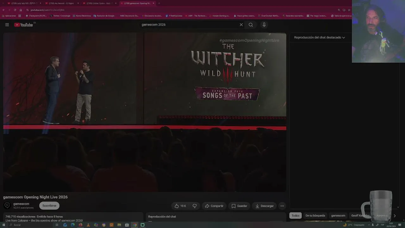This screenshot has width=405, height=228.
Task: Open VLC media player from the taskbar
Action: point(88,225)
